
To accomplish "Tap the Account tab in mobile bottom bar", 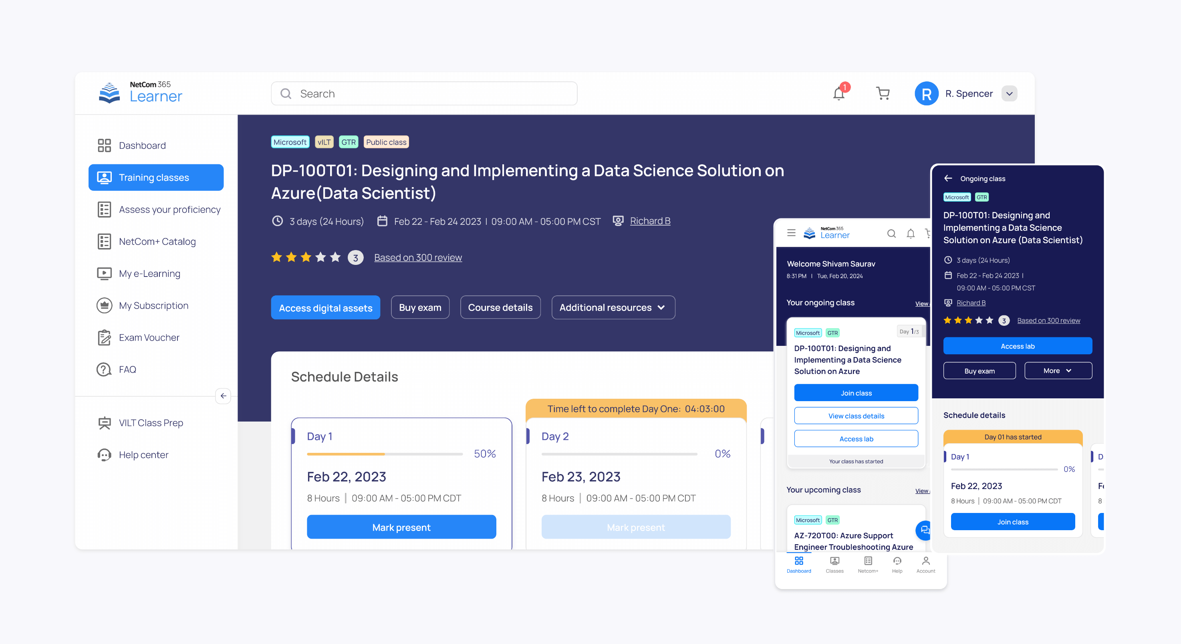I will pyautogui.click(x=926, y=565).
